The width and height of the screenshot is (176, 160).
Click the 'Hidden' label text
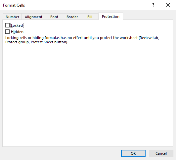tap(17, 32)
